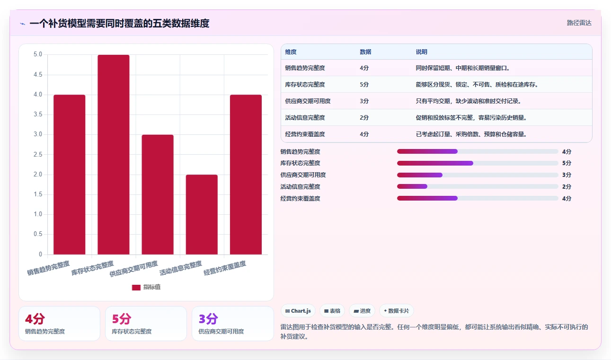This screenshot has width=611, height=360.
Task: Click the footer paragraph starting 雷达图用于检查
Action: 434,332
